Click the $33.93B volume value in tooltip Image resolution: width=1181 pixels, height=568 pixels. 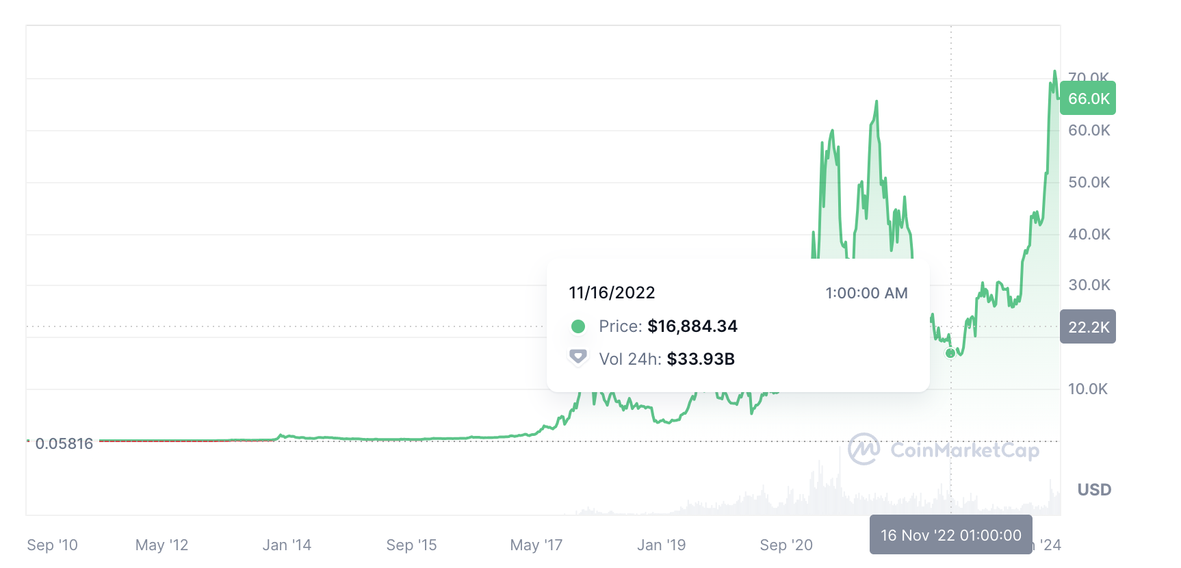pos(701,359)
